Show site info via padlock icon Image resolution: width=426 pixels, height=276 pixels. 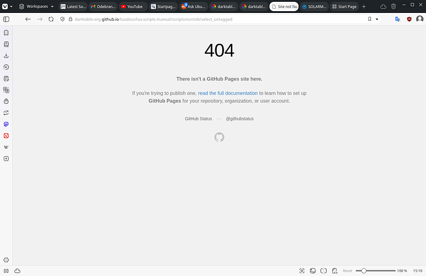tap(70, 19)
